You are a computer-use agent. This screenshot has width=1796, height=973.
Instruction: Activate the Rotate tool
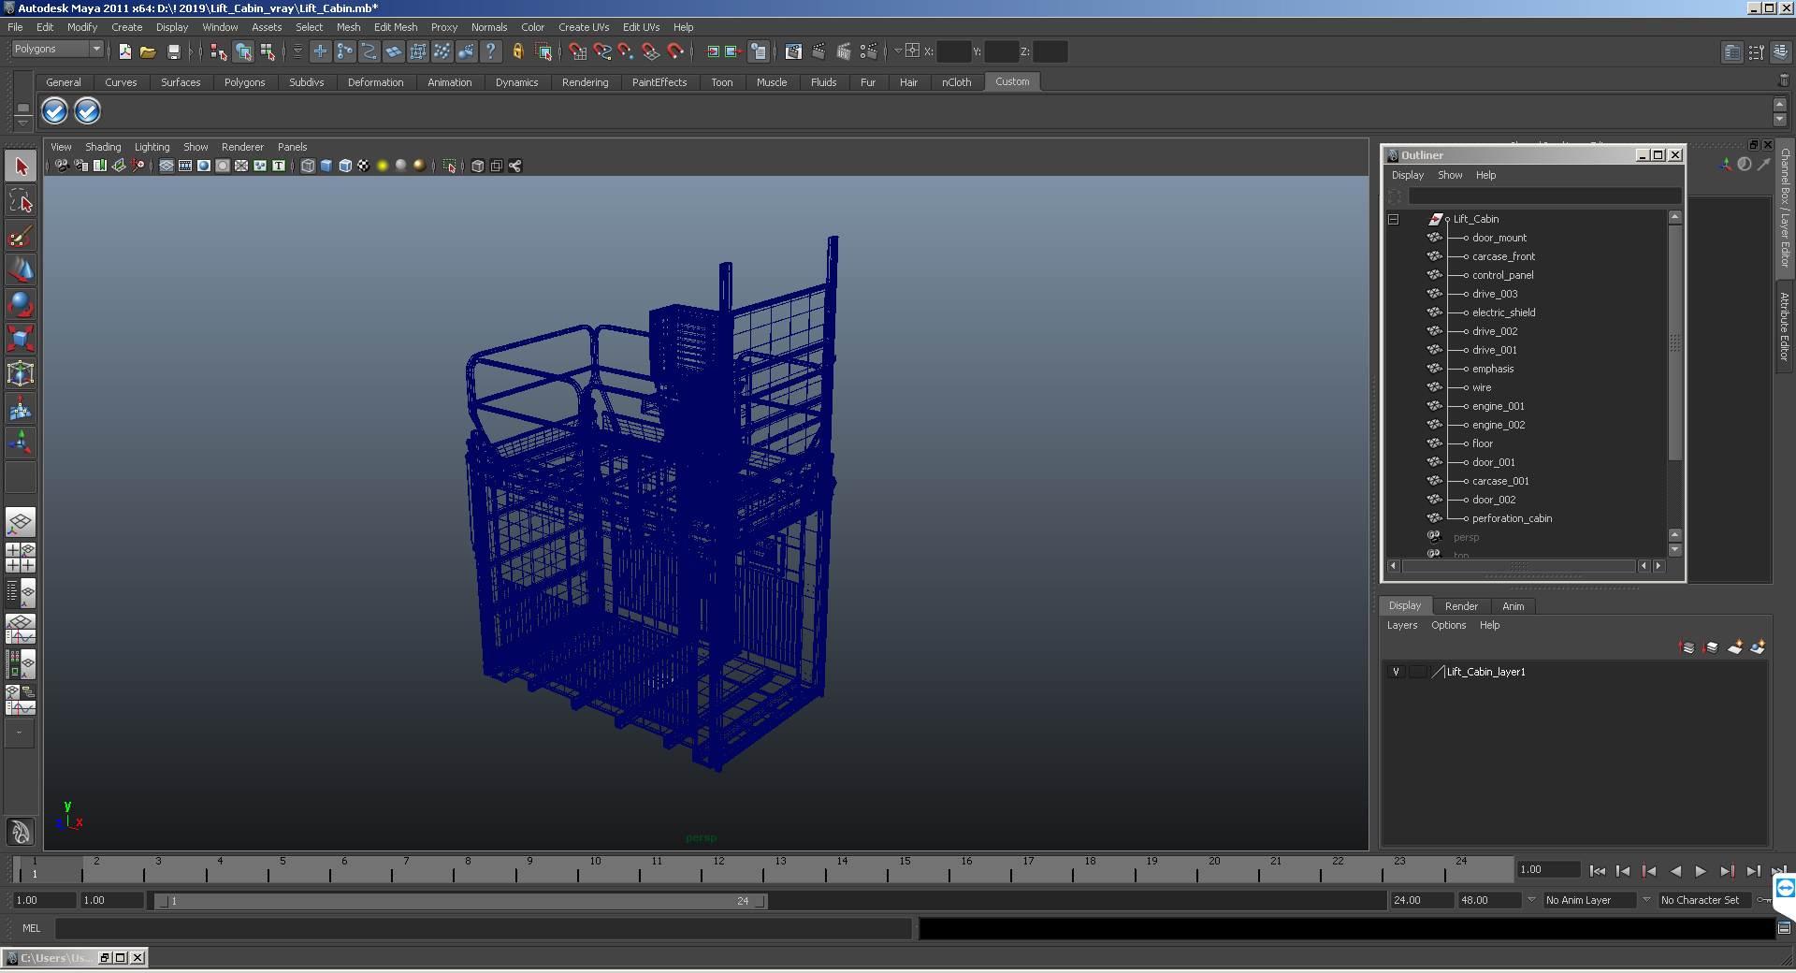coord(21,305)
